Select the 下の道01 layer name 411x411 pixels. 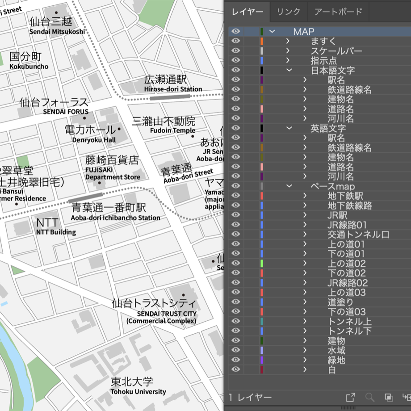point(346,254)
